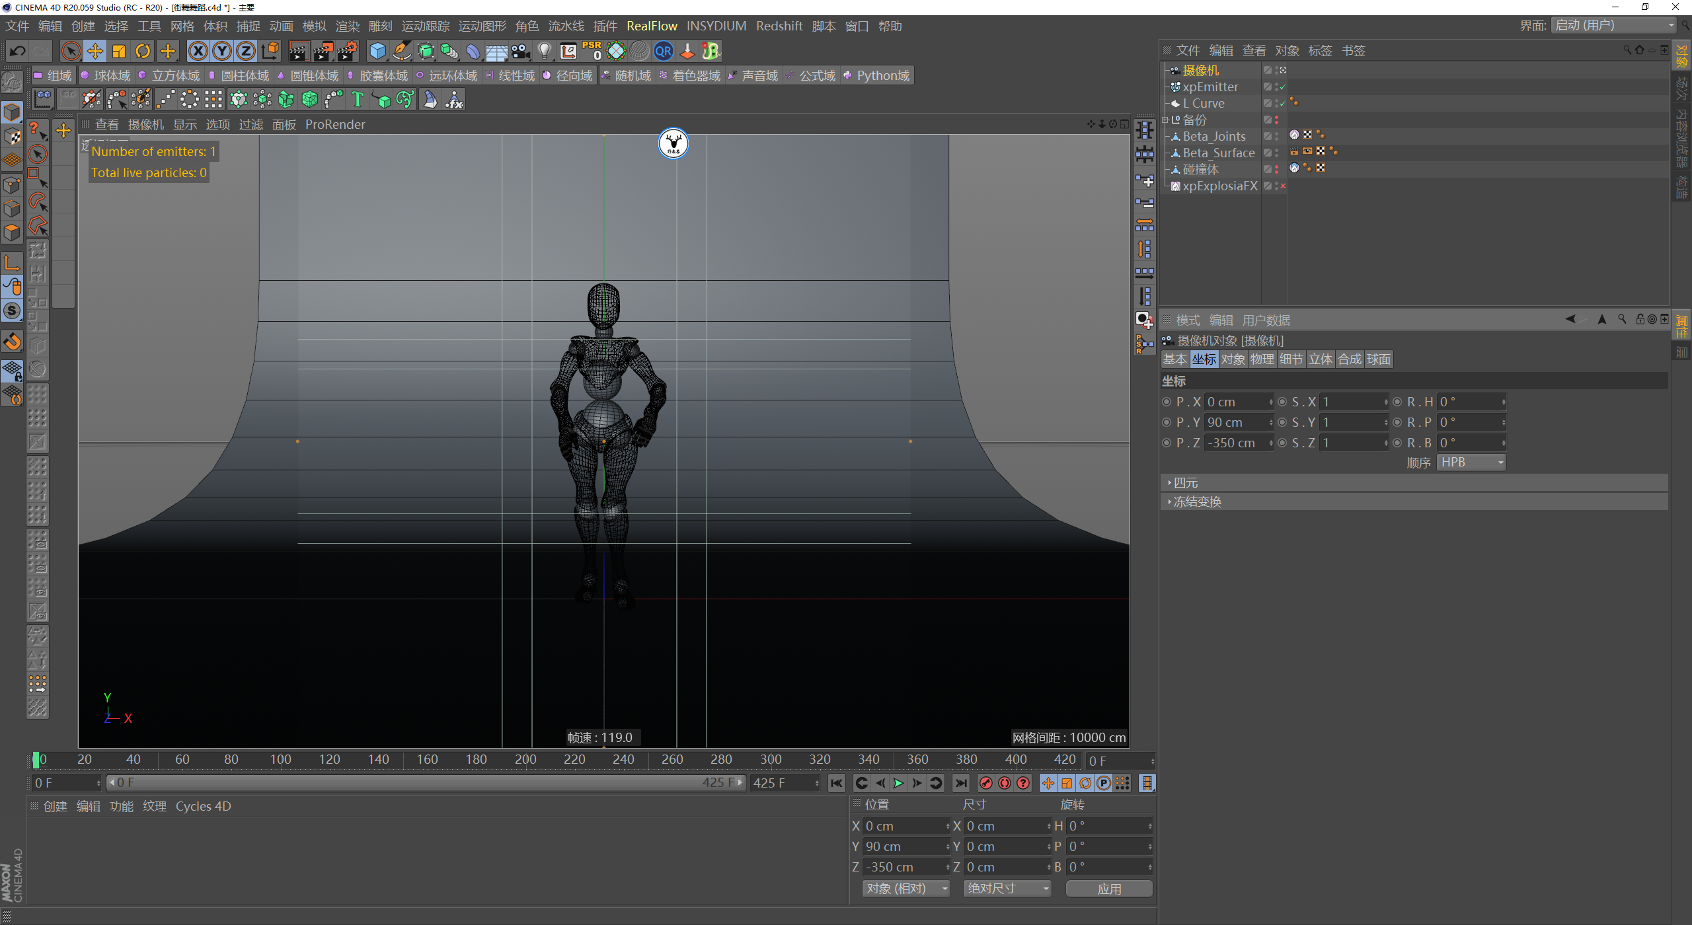The image size is (1692, 925).
Task: Switch to the 物理 attribute tab
Action: pos(1262,359)
